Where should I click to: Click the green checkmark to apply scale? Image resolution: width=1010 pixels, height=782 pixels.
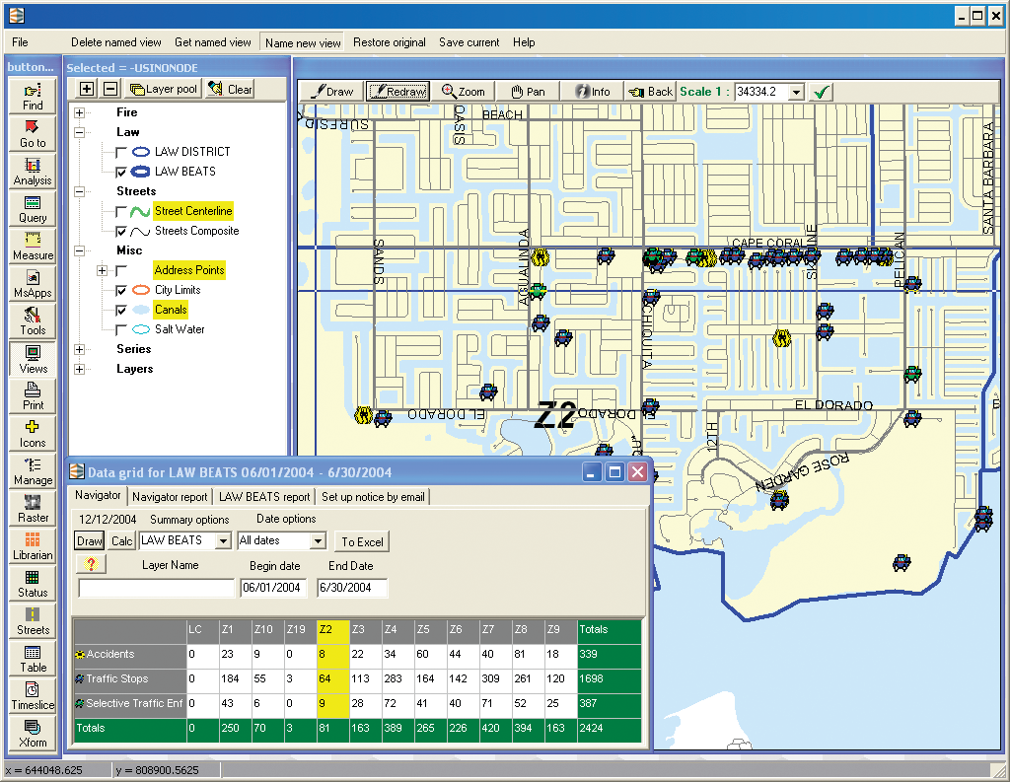point(821,92)
